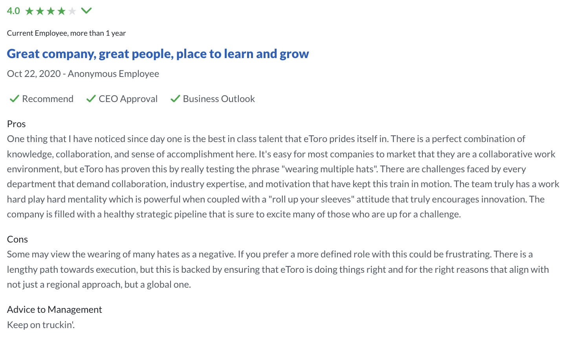Expand the rating breakdown chevron
The width and height of the screenshot is (572, 343).
coord(86,11)
